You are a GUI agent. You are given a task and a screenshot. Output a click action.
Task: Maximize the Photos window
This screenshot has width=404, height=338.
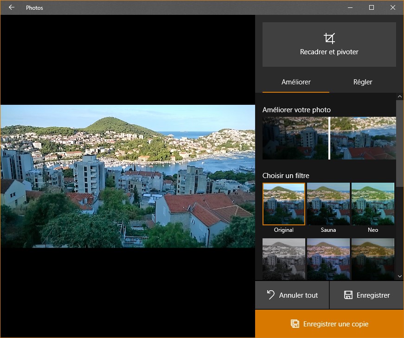(372, 7)
